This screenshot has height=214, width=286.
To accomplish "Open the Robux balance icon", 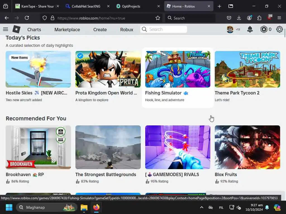I will coord(264,29).
